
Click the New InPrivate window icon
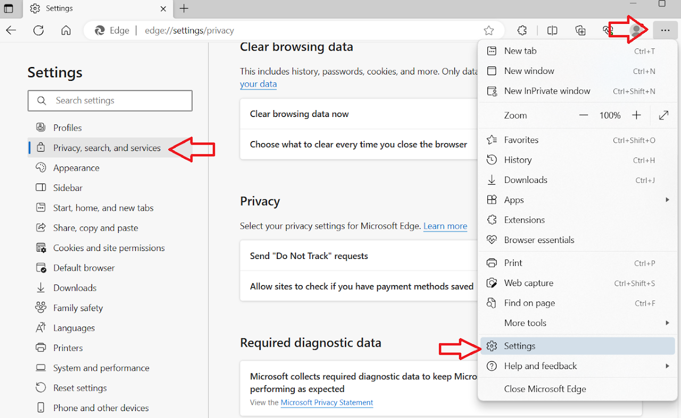point(491,91)
